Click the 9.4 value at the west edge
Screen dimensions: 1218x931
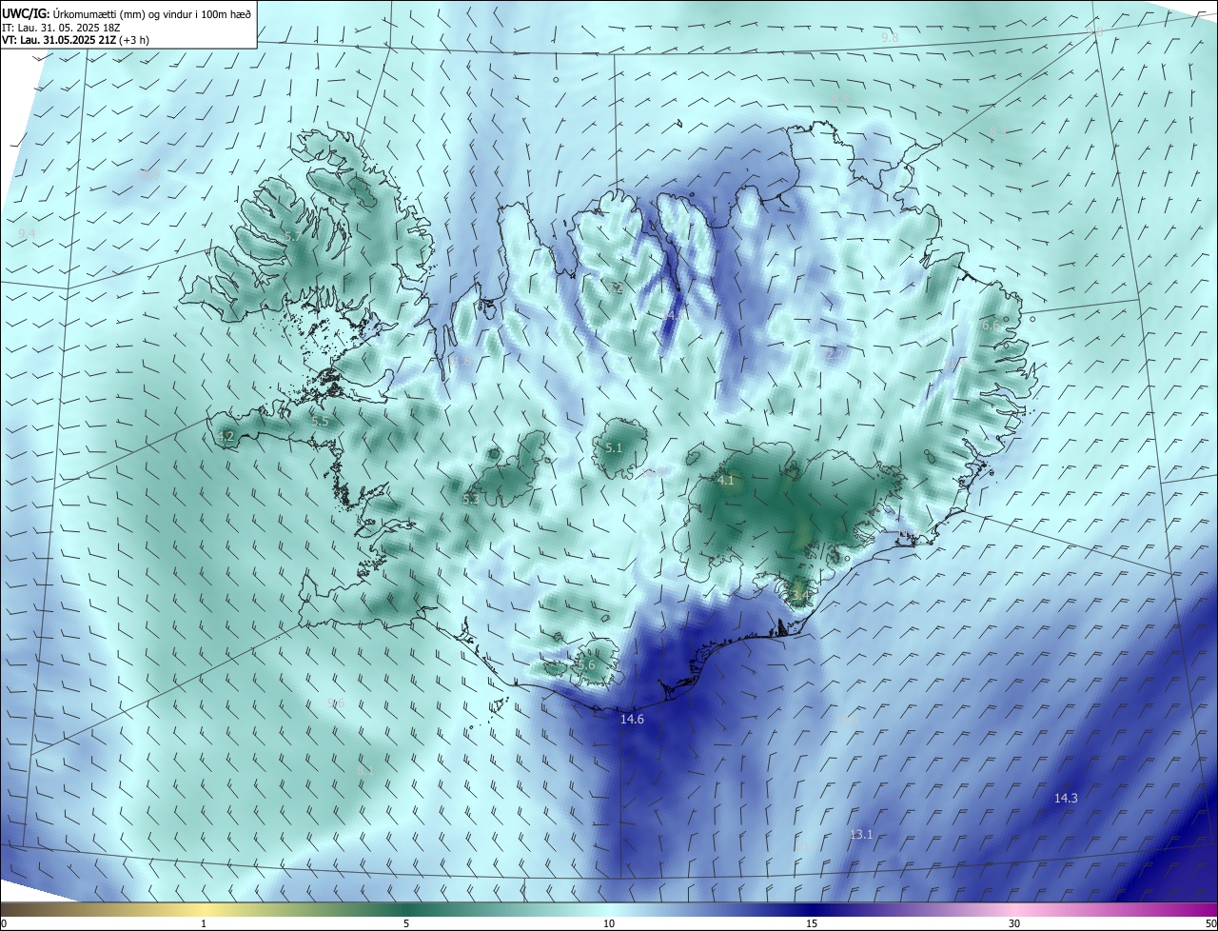point(27,234)
